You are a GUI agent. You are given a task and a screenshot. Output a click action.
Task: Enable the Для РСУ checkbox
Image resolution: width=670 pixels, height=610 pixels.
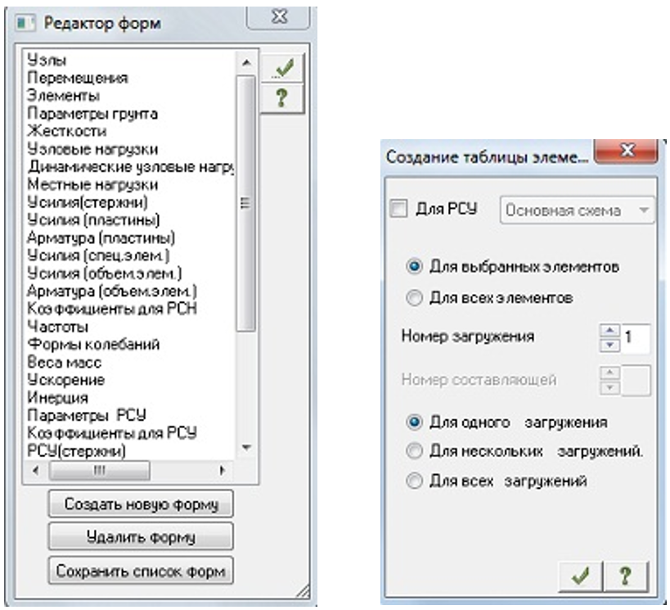[x=398, y=209]
